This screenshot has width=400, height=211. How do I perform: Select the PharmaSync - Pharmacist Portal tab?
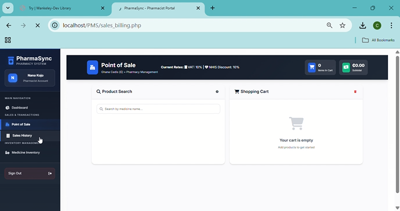coord(158,8)
